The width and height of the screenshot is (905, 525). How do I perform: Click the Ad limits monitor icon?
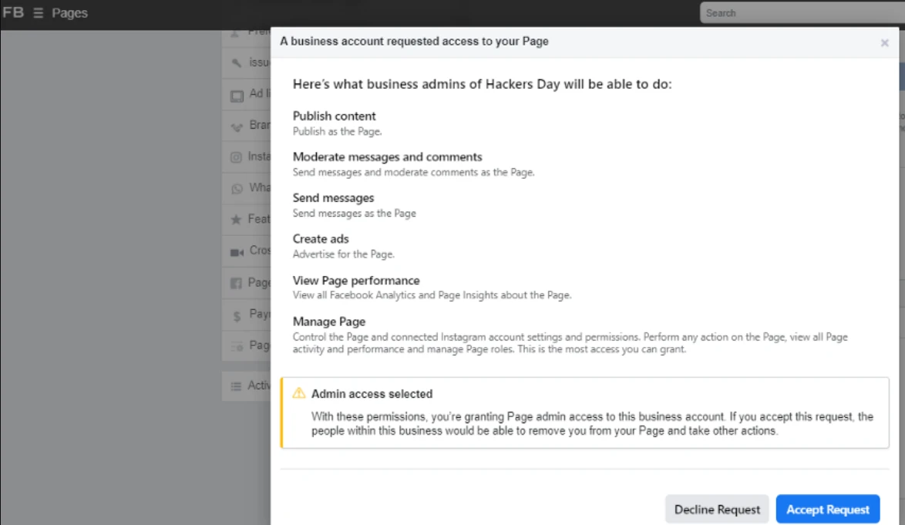click(x=237, y=95)
